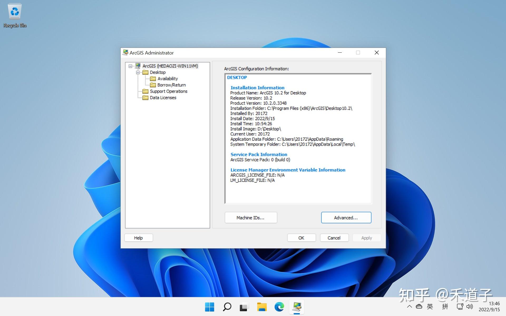This screenshot has height=316, width=506.
Task: Click the Installed By: 20172 line
Action: coord(249,113)
